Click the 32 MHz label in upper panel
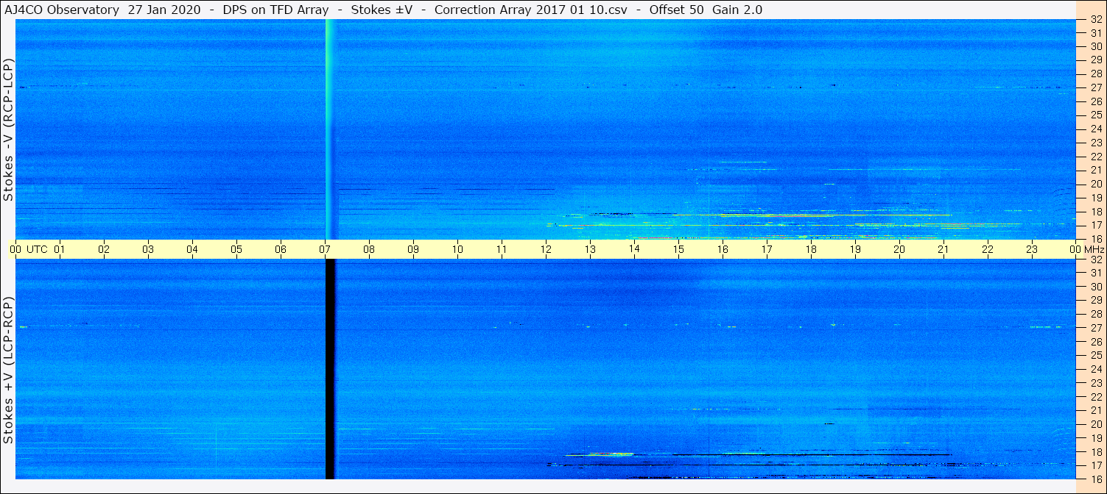This screenshot has height=494, width=1107. 1096,20
